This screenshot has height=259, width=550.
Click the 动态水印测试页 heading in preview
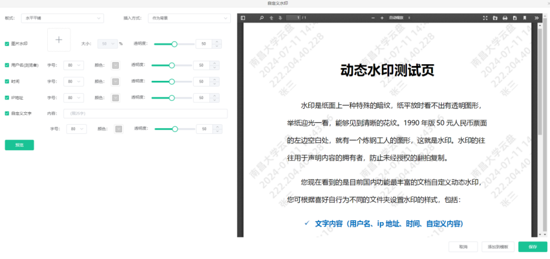(387, 70)
